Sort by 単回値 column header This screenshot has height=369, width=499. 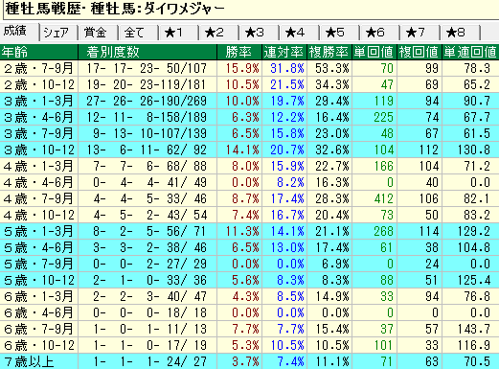pyautogui.click(x=374, y=52)
